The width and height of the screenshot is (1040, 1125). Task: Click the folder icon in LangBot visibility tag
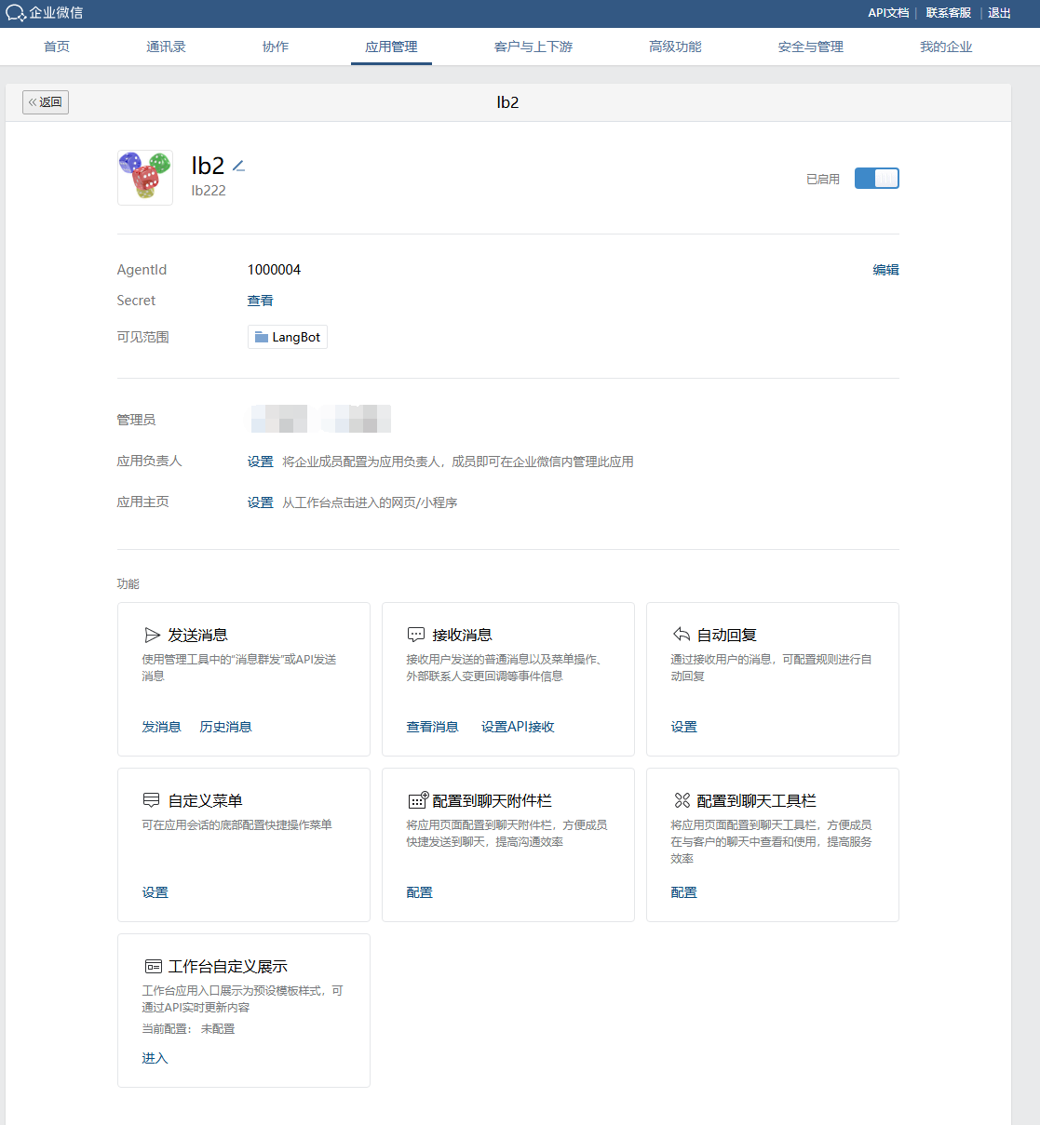pos(262,336)
